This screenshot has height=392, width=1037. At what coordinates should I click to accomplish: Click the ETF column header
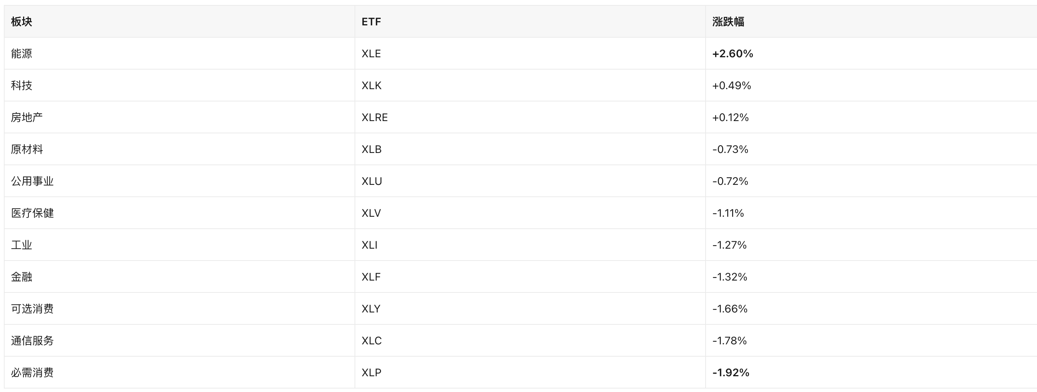[x=371, y=22]
